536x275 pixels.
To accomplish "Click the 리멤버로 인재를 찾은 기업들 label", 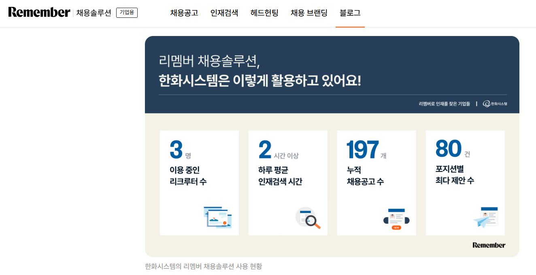I will pos(444,104).
